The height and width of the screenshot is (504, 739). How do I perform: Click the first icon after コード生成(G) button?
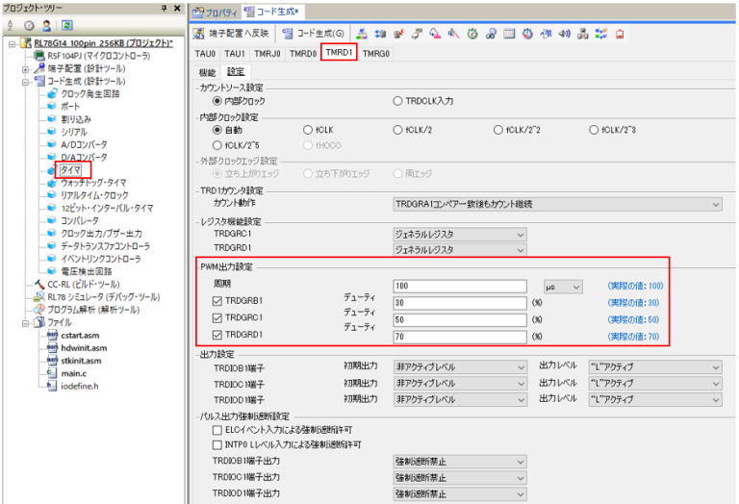362,34
